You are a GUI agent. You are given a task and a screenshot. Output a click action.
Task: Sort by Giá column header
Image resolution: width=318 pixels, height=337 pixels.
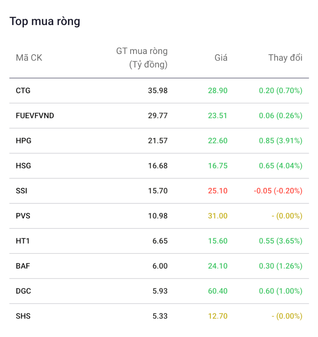click(x=221, y=58)
